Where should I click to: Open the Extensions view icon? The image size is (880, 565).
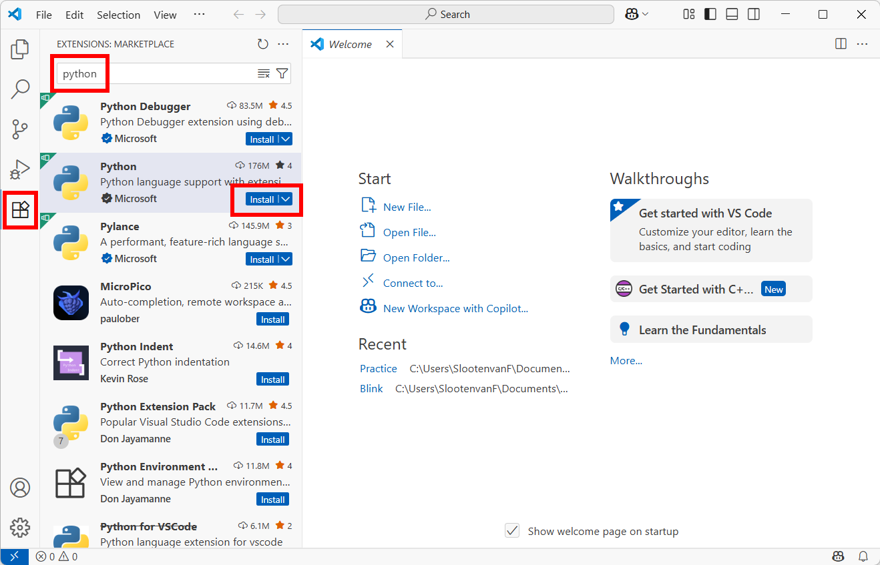click(x=20, y=209)
